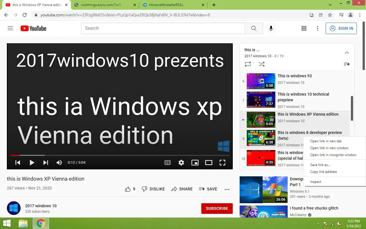Click inside the Search input field

tap(163, 28)
